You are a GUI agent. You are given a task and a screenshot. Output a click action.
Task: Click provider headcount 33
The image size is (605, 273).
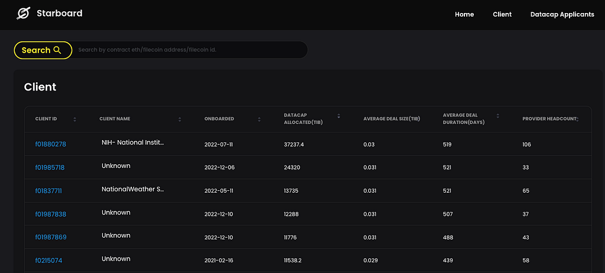point(525,168)
